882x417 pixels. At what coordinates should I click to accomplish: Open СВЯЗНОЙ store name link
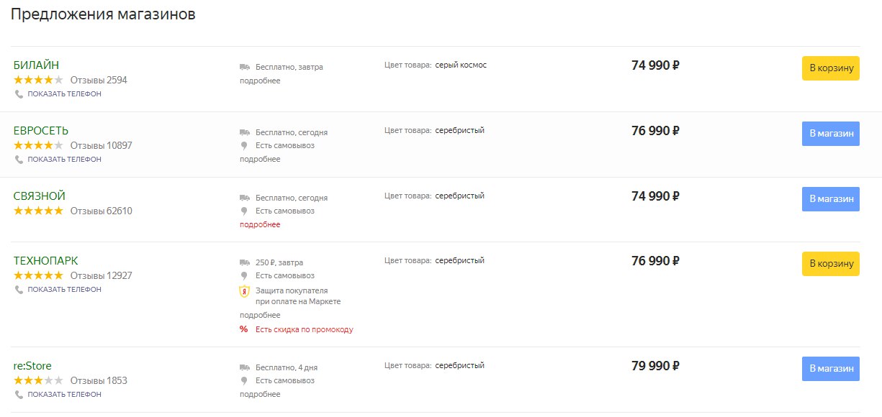tap(40, 196)
